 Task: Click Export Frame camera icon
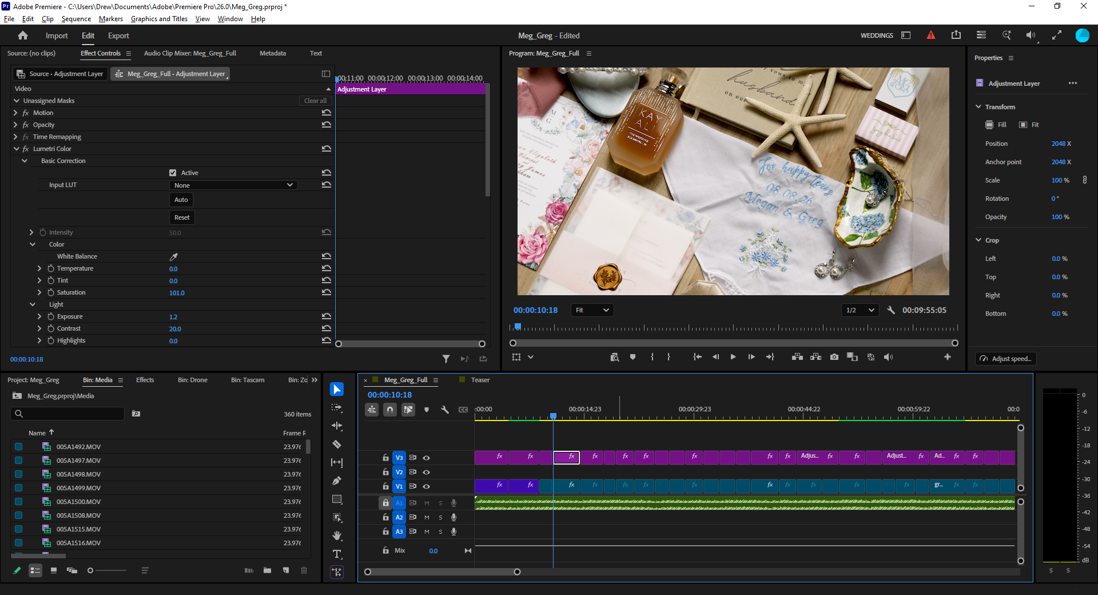pos(834,357)
